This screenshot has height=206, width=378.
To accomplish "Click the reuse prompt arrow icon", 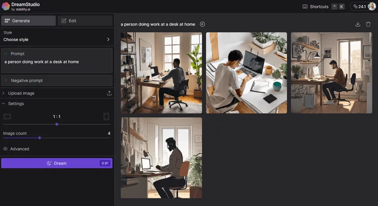I will point(203,24).
